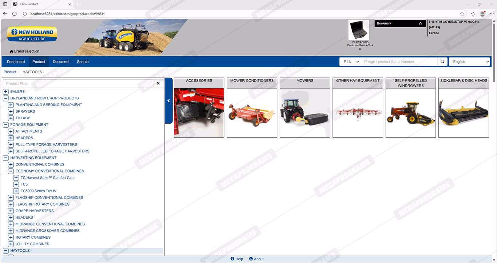The image size is (497, 263).
Task: Click the Bookmark star icon
Action: tap(420, 24)
